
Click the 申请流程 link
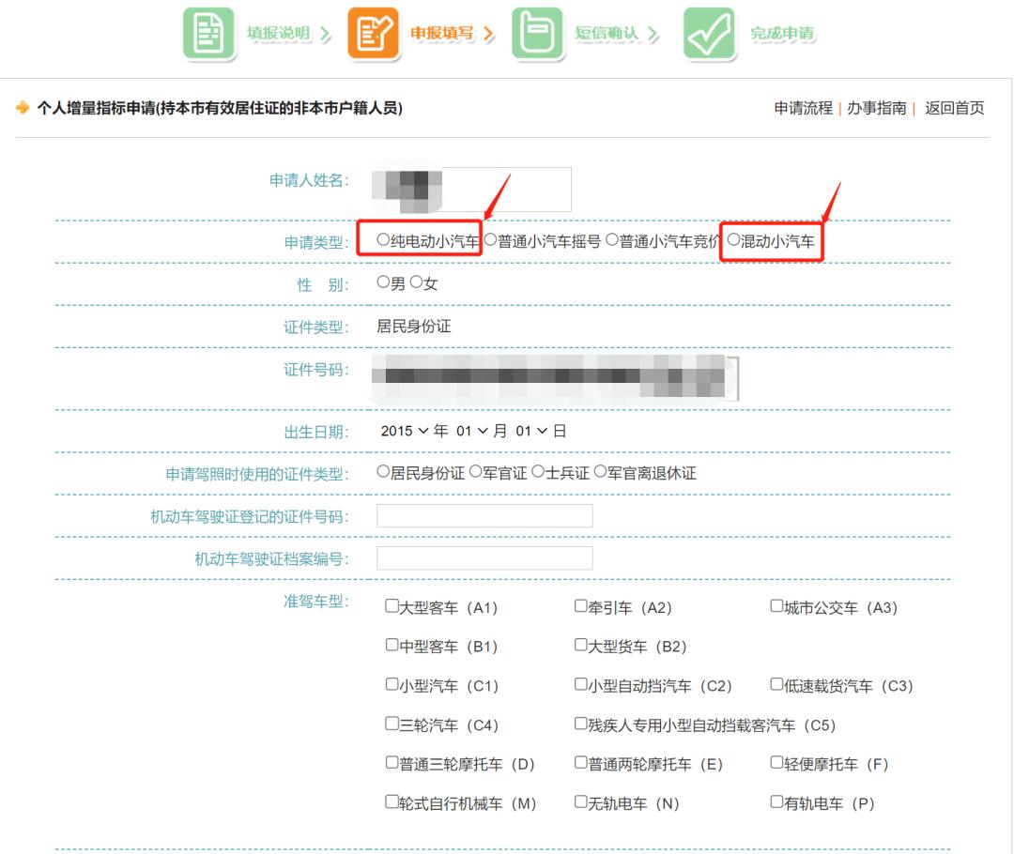(x=805, y=108)
